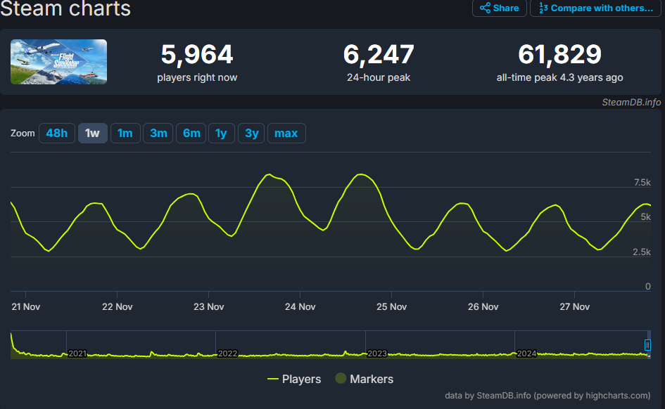Click the 24 Nov axis label
665x409 pixels.
tap(300, 307)
